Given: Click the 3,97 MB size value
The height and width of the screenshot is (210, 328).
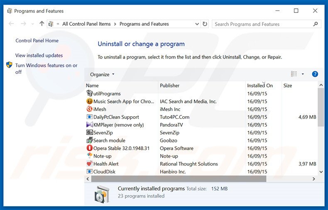Looking at the screenshot, I should [307, 164].
